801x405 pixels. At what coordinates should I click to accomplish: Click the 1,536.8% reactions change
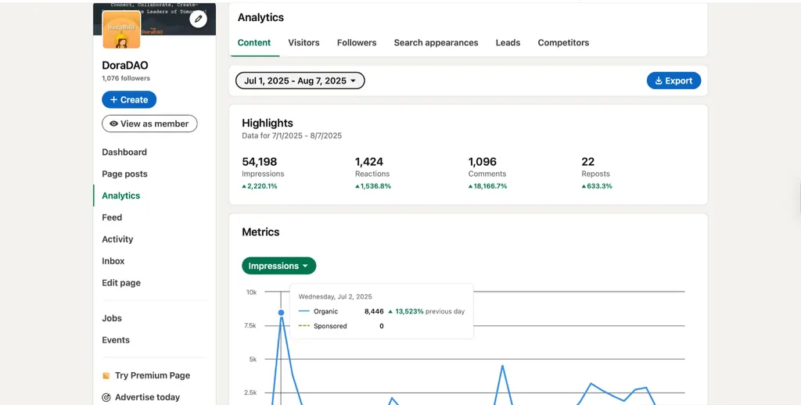(x=373, y=186)
